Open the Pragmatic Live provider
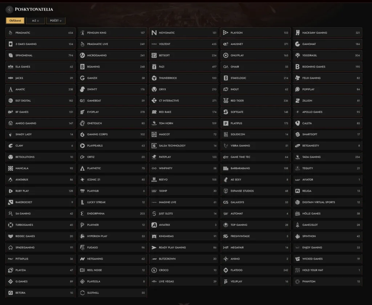The width and height of the screenshot is (372, 305). pos(112,44)
